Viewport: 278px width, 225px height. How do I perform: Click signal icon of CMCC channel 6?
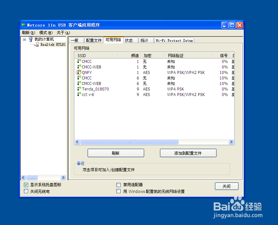coord(79,78)
